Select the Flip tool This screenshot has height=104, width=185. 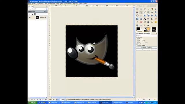tap(137, 19)
